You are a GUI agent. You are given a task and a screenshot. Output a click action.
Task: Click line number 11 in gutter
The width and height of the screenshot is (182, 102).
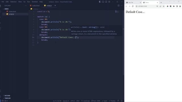click(x=33, y=37)
